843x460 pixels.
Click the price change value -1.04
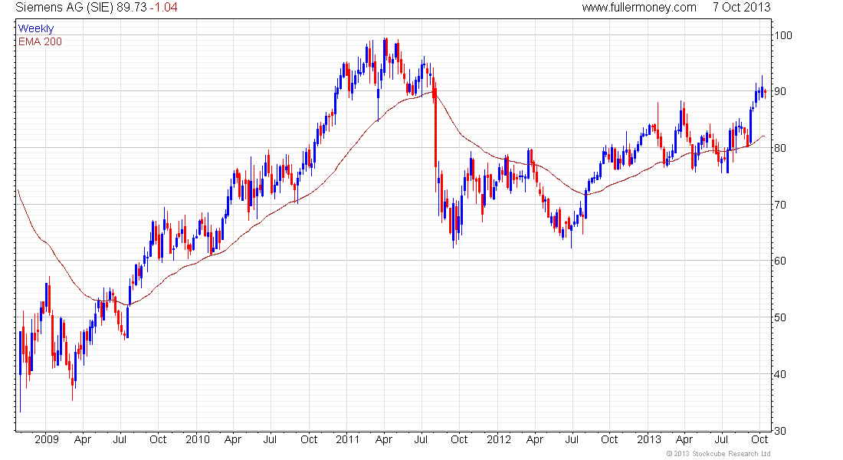[163, 7]
